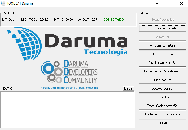
Task: Click the TX/RX label
Action: pyautogui.click(x=7, y=89)
